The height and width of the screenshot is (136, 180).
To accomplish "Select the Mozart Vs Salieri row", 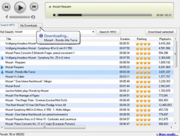I will click(87, 76).
